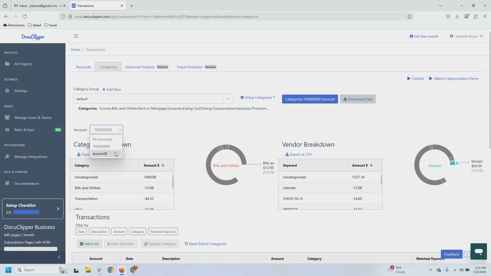This screenshot has height=276, width=491.
Task: Toggle Select All transactions
Action: point(89,244)
